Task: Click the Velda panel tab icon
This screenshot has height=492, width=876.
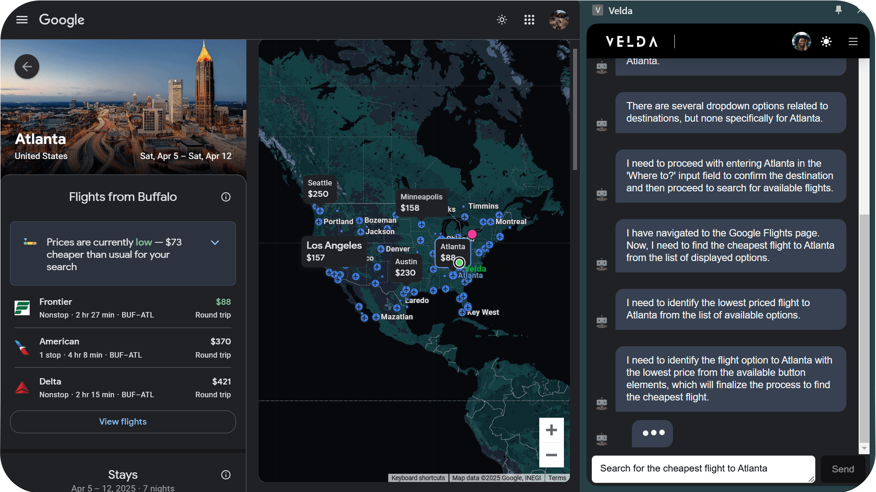Action: click(x=598, y=10)
